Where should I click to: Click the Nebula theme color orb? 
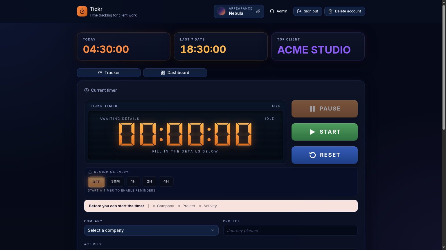click(x=222, y=11)
